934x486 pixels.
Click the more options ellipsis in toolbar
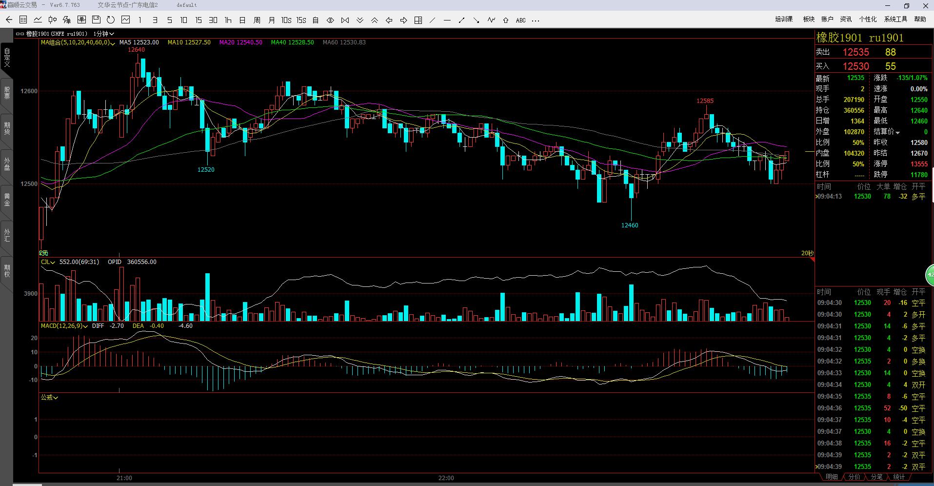click(536, 20)
